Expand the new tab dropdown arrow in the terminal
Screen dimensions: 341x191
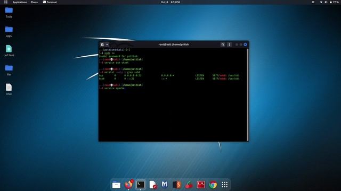coord(107,45)
